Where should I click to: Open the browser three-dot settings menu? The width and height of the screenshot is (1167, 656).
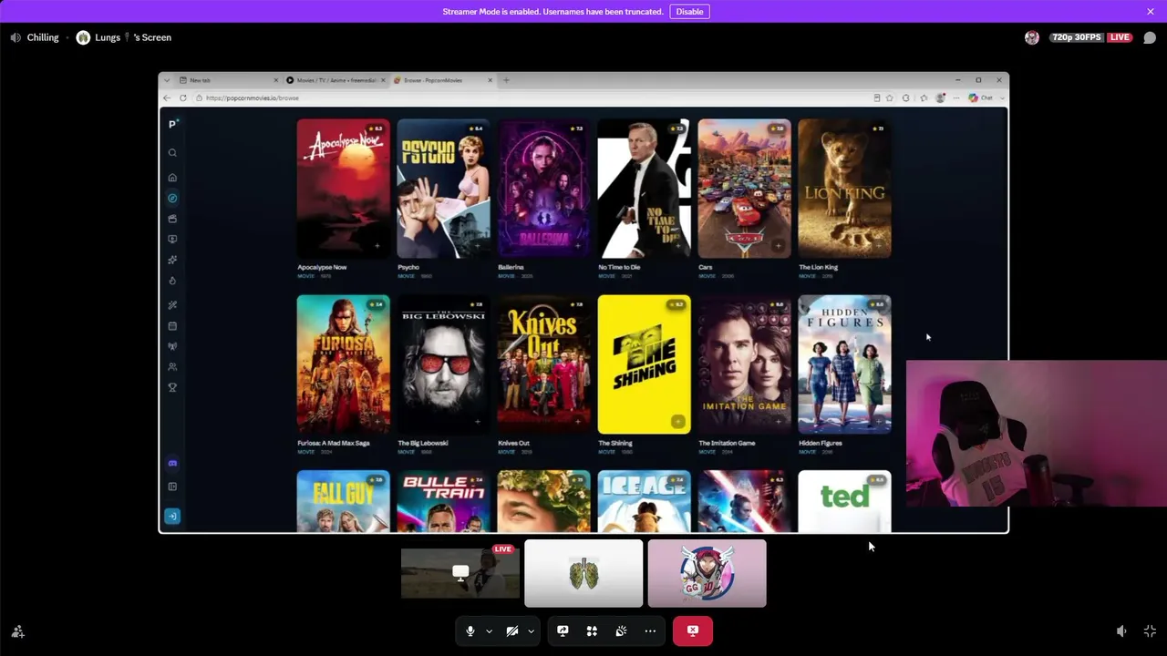955,97
